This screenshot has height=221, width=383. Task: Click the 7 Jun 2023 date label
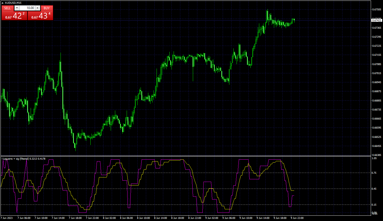click(x=6, y=218)
